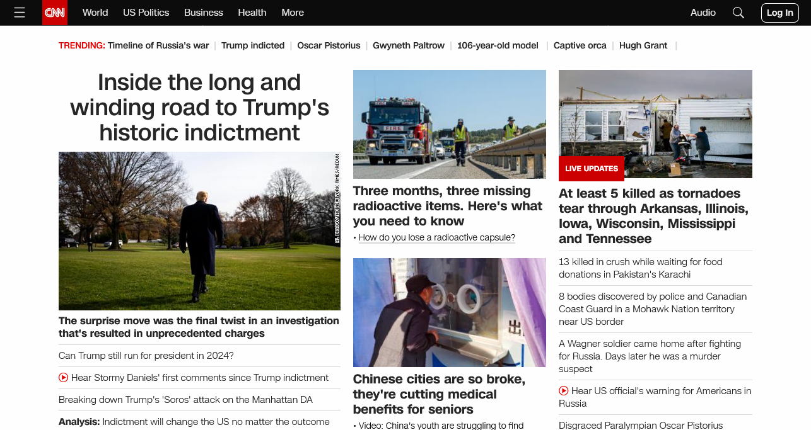Screen dimensions: 811x430
Task: Go to the US Politics section
Action: pyautogui.click(x=146, y=13)
